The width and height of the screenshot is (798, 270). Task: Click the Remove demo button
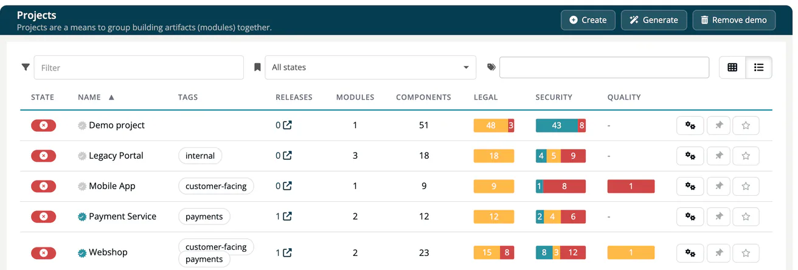click(x=734, y=20)
